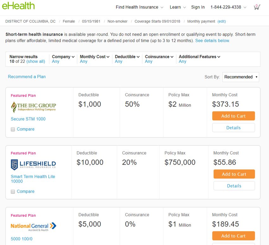Viewport: 269px width, 245px height.
Task: Open the shopping cart icon
Action: pos(257,7)
